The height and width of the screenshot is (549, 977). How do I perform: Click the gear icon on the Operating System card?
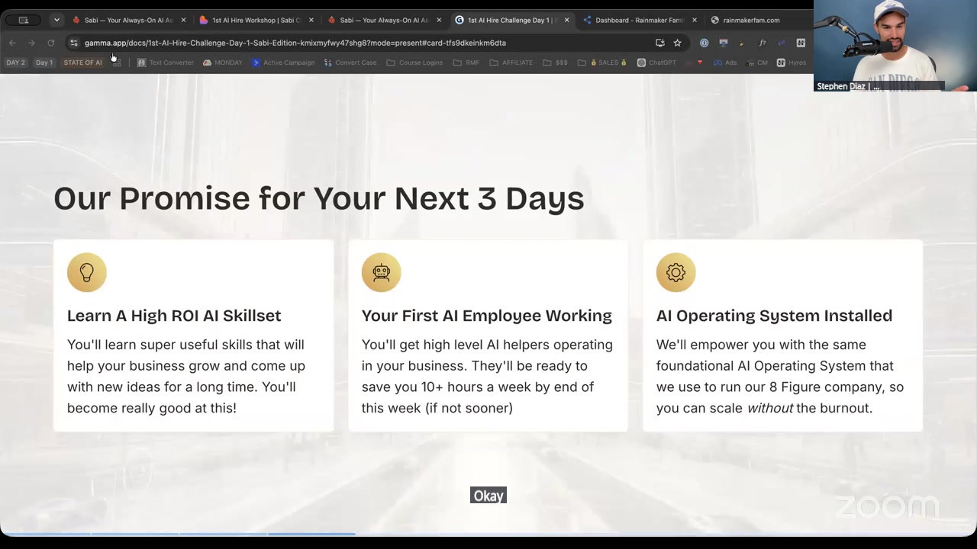coord(676,272)
